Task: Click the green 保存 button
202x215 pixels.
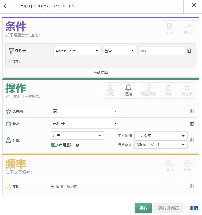Action: pos(143,208)
